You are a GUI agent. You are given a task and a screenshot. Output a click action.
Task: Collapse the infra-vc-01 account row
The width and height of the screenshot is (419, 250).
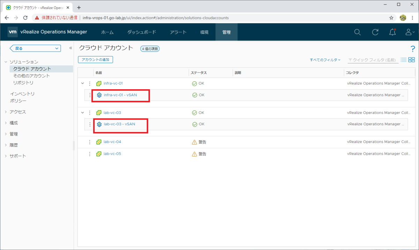tap(82, 83)
